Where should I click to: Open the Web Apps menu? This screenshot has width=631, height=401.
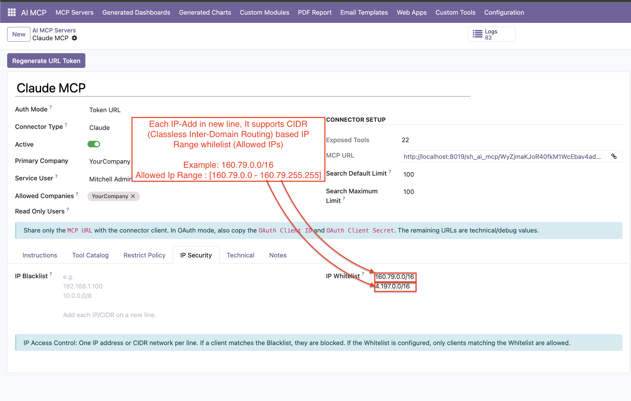[x=412, y=12]
